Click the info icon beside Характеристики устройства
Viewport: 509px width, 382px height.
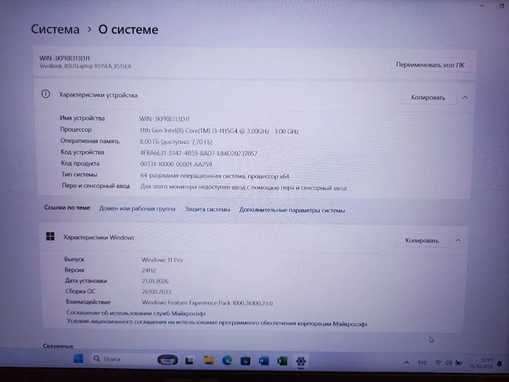[45, 94]
